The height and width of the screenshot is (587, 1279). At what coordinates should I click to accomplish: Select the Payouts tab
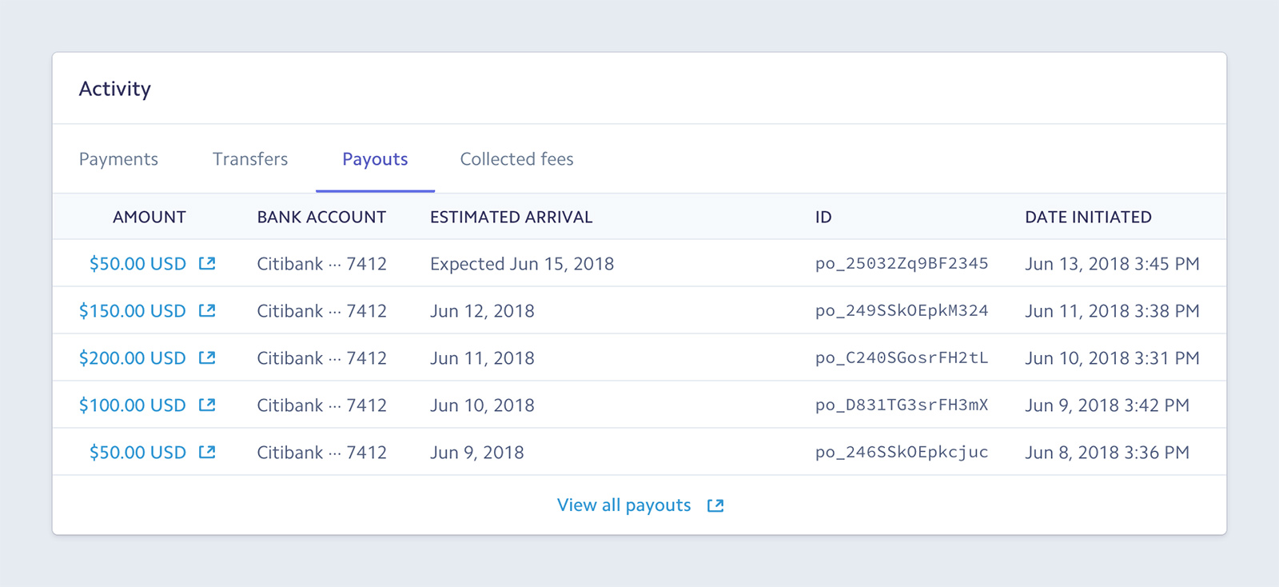click(x=375, y=159)
